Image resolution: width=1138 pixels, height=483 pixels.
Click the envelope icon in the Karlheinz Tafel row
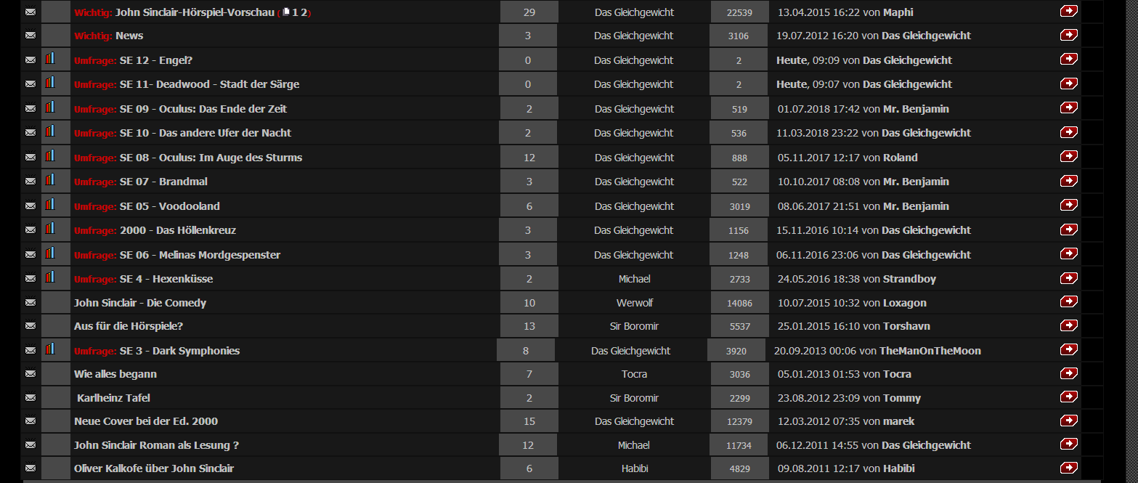tap(31, 398)
